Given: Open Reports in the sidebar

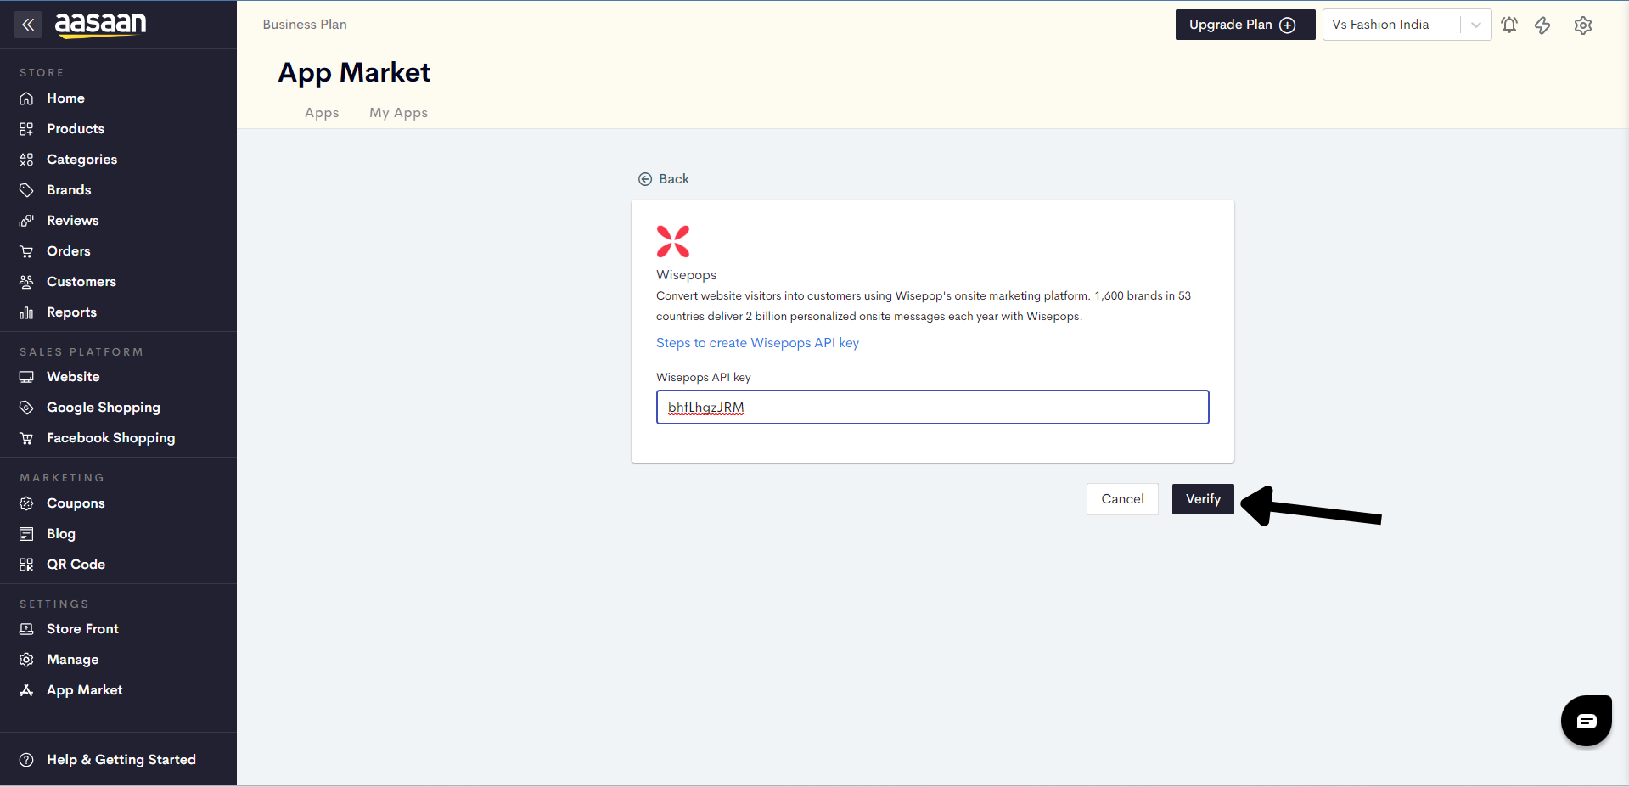Looking at the screenshot, I should (71, 312).
